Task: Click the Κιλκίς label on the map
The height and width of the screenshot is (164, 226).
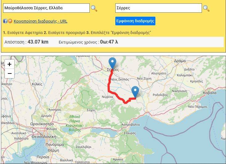Action: [37, 84]
